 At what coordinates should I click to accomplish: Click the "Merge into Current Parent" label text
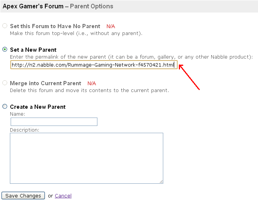[x=45, y=83]
